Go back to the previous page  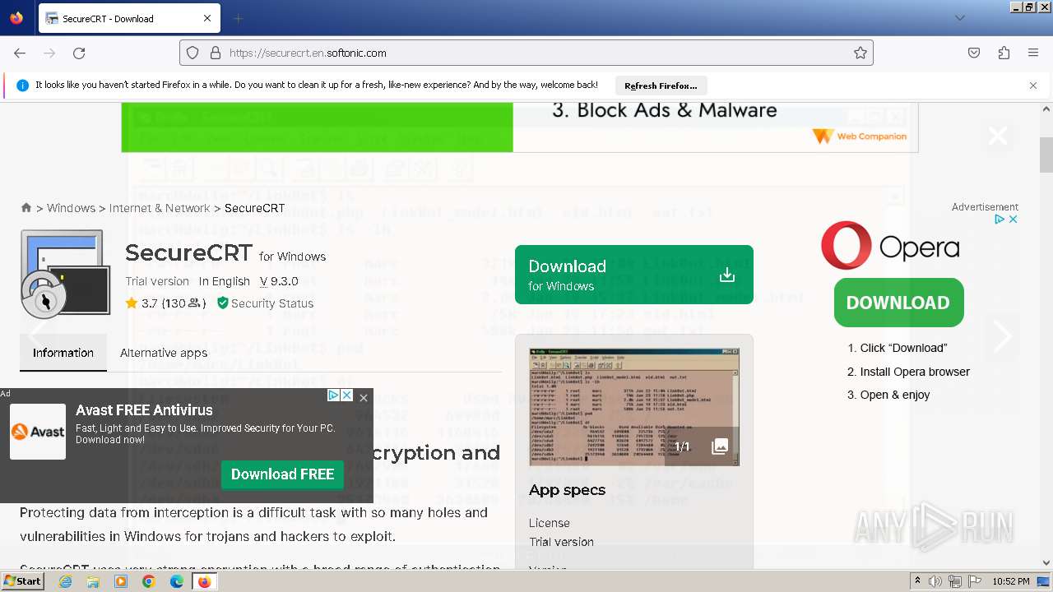pyautogui.click(x=20, y=53)
